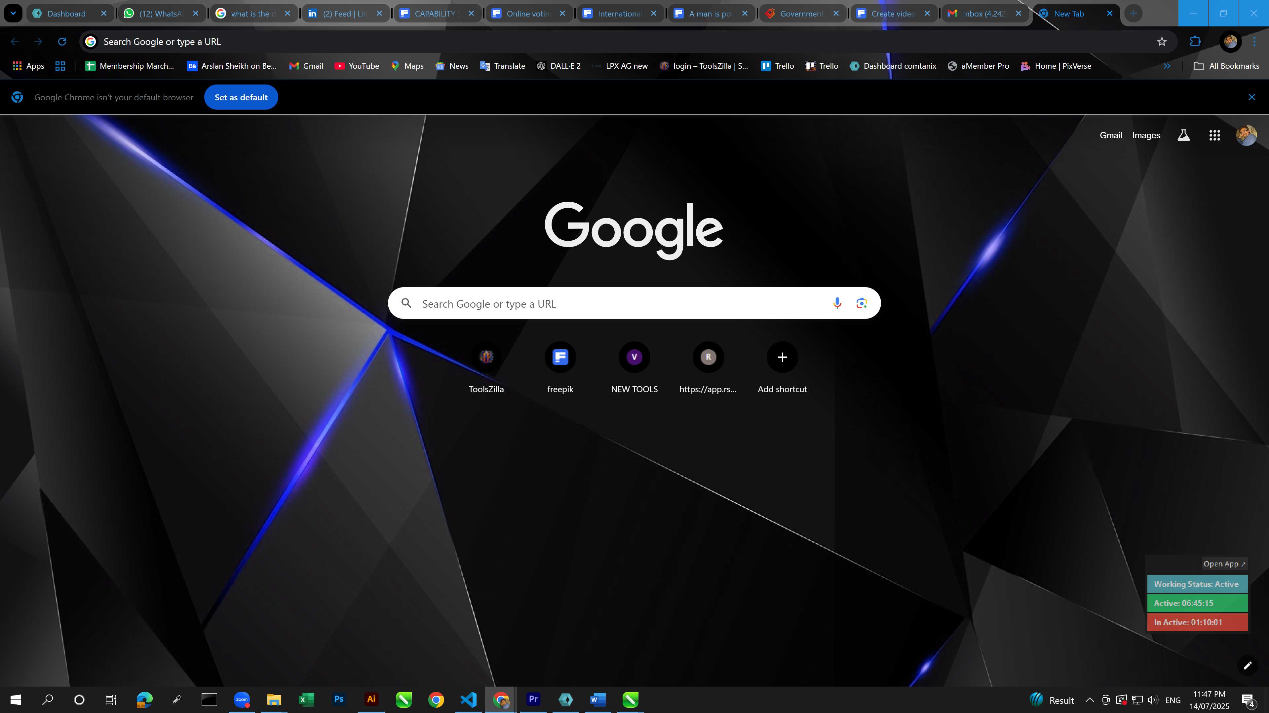
Task: Switch to the LinkedIn Feed tab
Action: tap(345, 13)
